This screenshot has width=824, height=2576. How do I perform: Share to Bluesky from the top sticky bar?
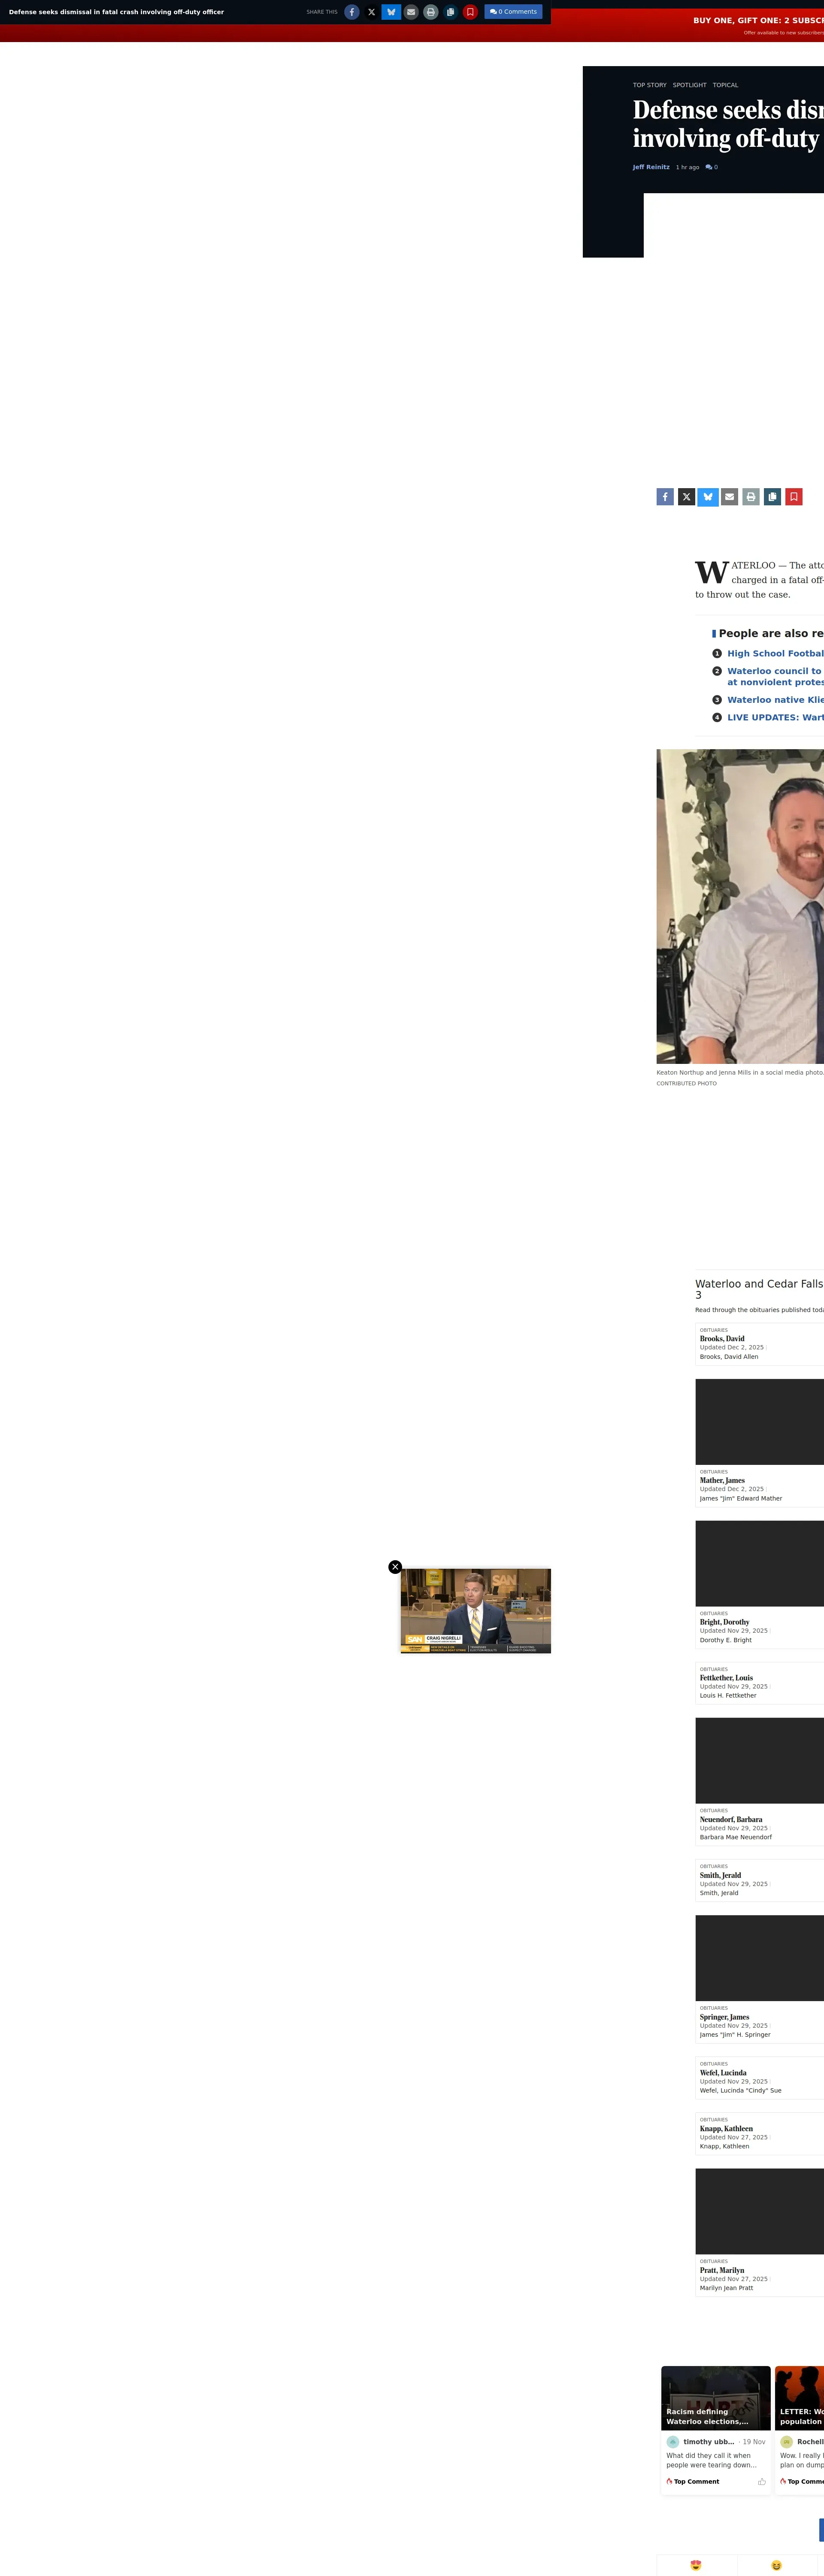click(x=391, y=12)
